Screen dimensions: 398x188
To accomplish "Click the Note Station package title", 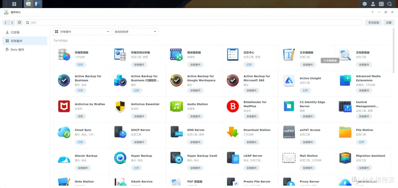I will (84, 181).
